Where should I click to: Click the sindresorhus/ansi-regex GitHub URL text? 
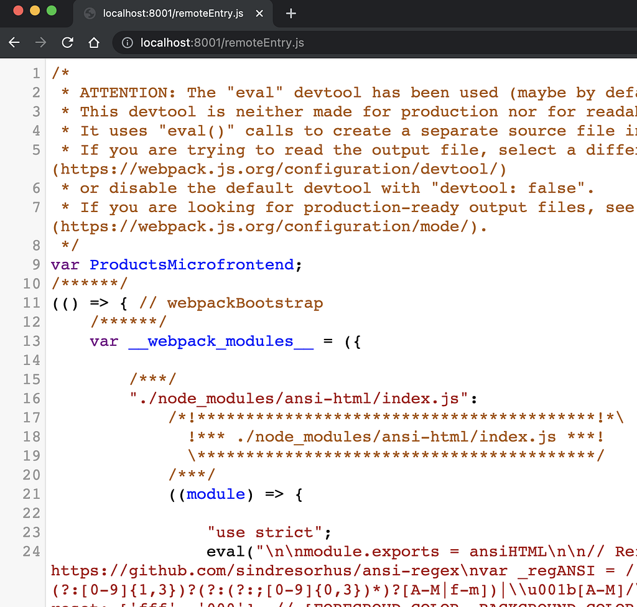tap(254, 571)
